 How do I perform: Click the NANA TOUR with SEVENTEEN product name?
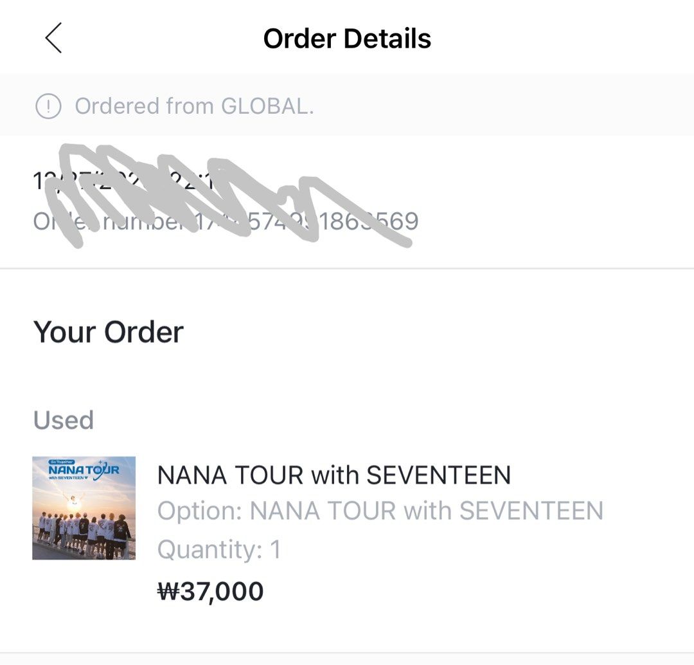coord(334,475)
